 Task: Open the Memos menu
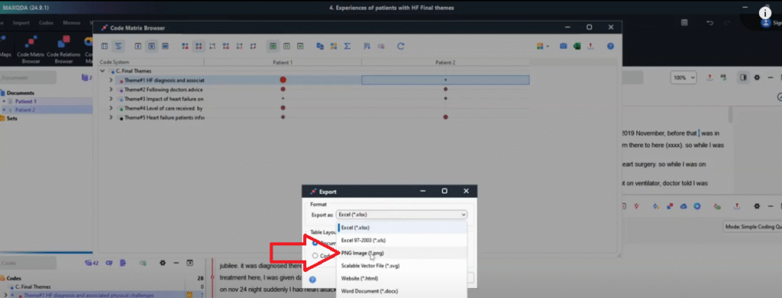71,23
